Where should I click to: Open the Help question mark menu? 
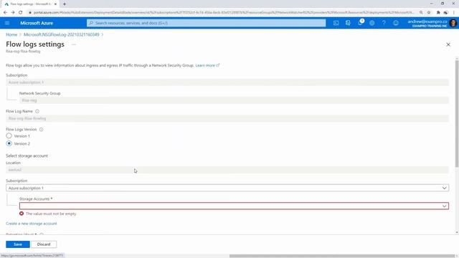pos(384,23)
